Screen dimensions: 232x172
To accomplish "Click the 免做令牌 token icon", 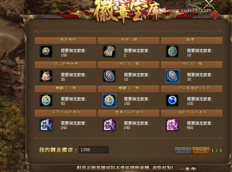I will coord(109,51).
